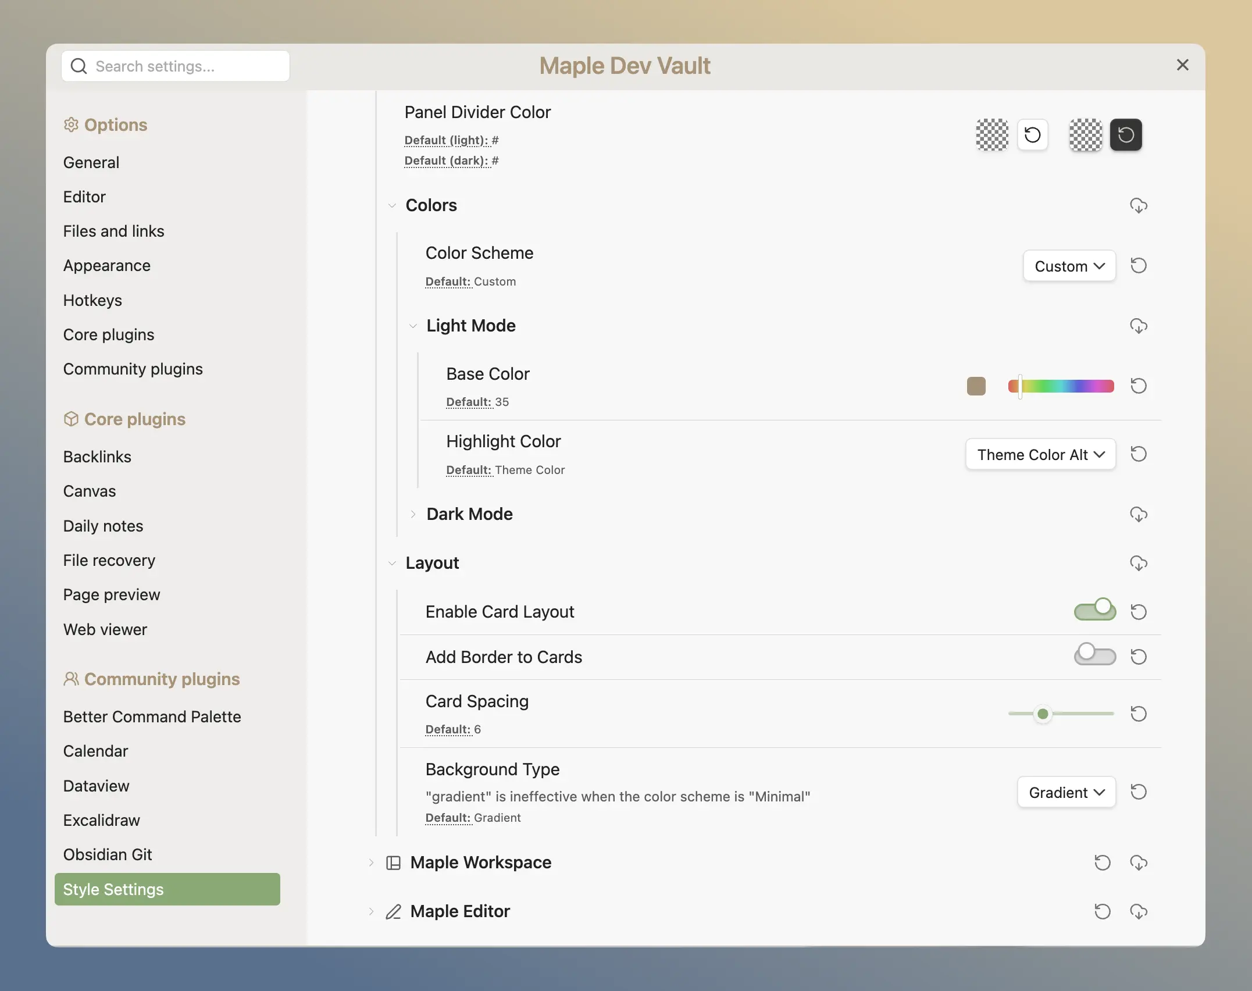
Task: Reset the Color Scheme setting
Action: [1138, 266]
